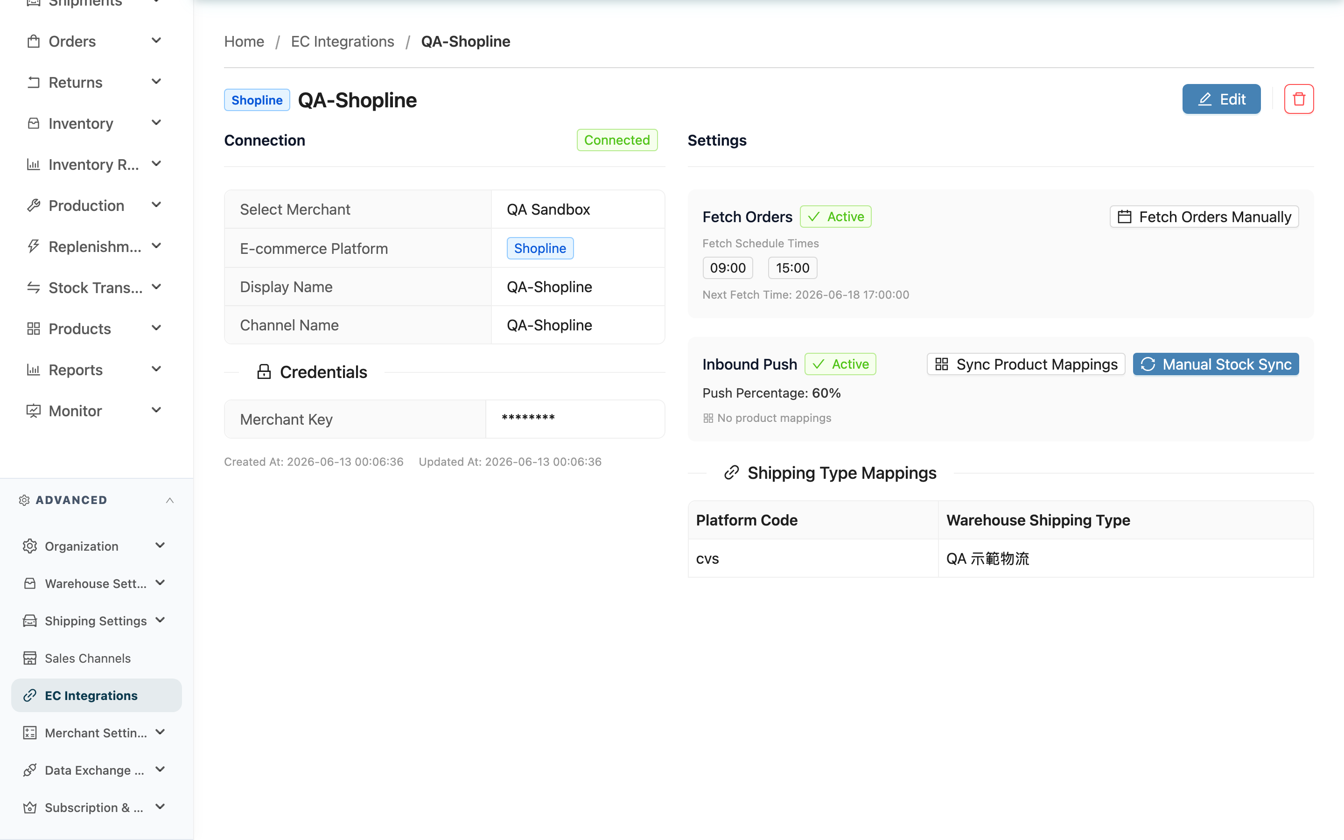This screenshot has height=840, width=1344.
Task: Go to EC Integrations breadcrumb link
Action: point(342,41)
